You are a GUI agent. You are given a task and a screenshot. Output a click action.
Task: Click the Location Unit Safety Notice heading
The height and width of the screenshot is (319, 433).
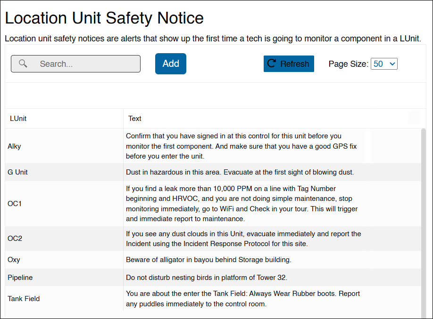tap(104, 18)
